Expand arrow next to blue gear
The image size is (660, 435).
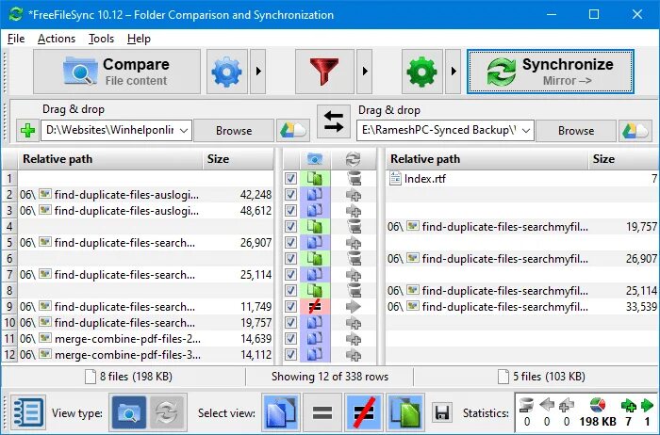pos(258,72)
